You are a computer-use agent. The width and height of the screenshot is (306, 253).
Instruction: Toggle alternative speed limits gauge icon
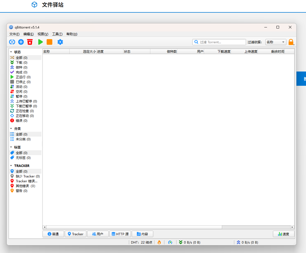point(170,242)
